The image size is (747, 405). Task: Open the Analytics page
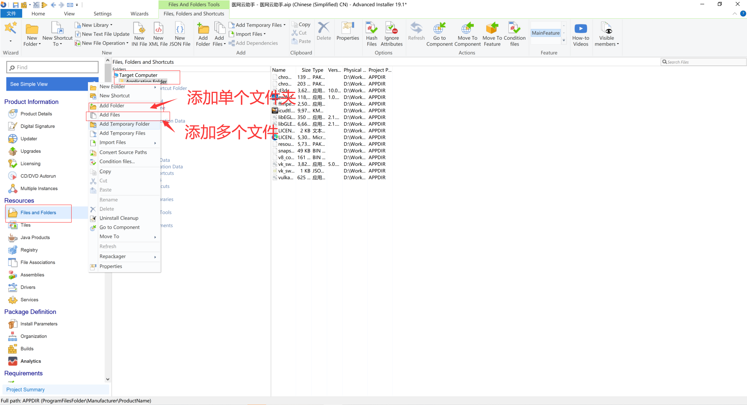pos(31,361)
